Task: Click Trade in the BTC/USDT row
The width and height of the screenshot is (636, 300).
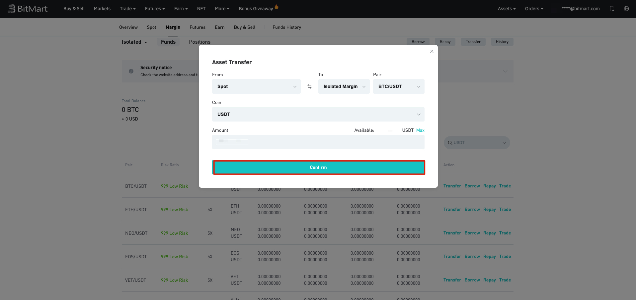Action: tap(505, 186)
